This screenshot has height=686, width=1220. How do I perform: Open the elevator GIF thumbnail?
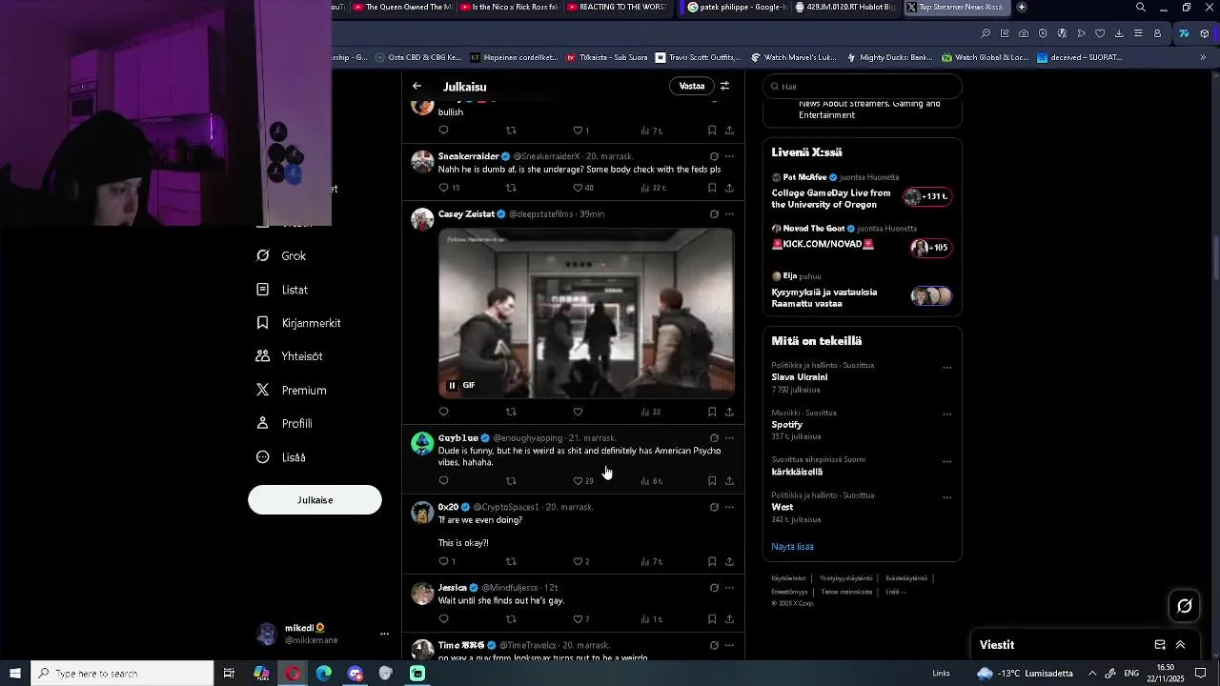[x=586, y=313]
